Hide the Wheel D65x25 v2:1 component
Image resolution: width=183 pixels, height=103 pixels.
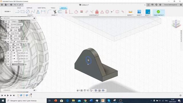8,41
